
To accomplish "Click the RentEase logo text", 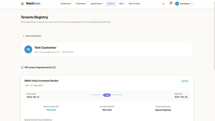I will click(x=33, y=3).
